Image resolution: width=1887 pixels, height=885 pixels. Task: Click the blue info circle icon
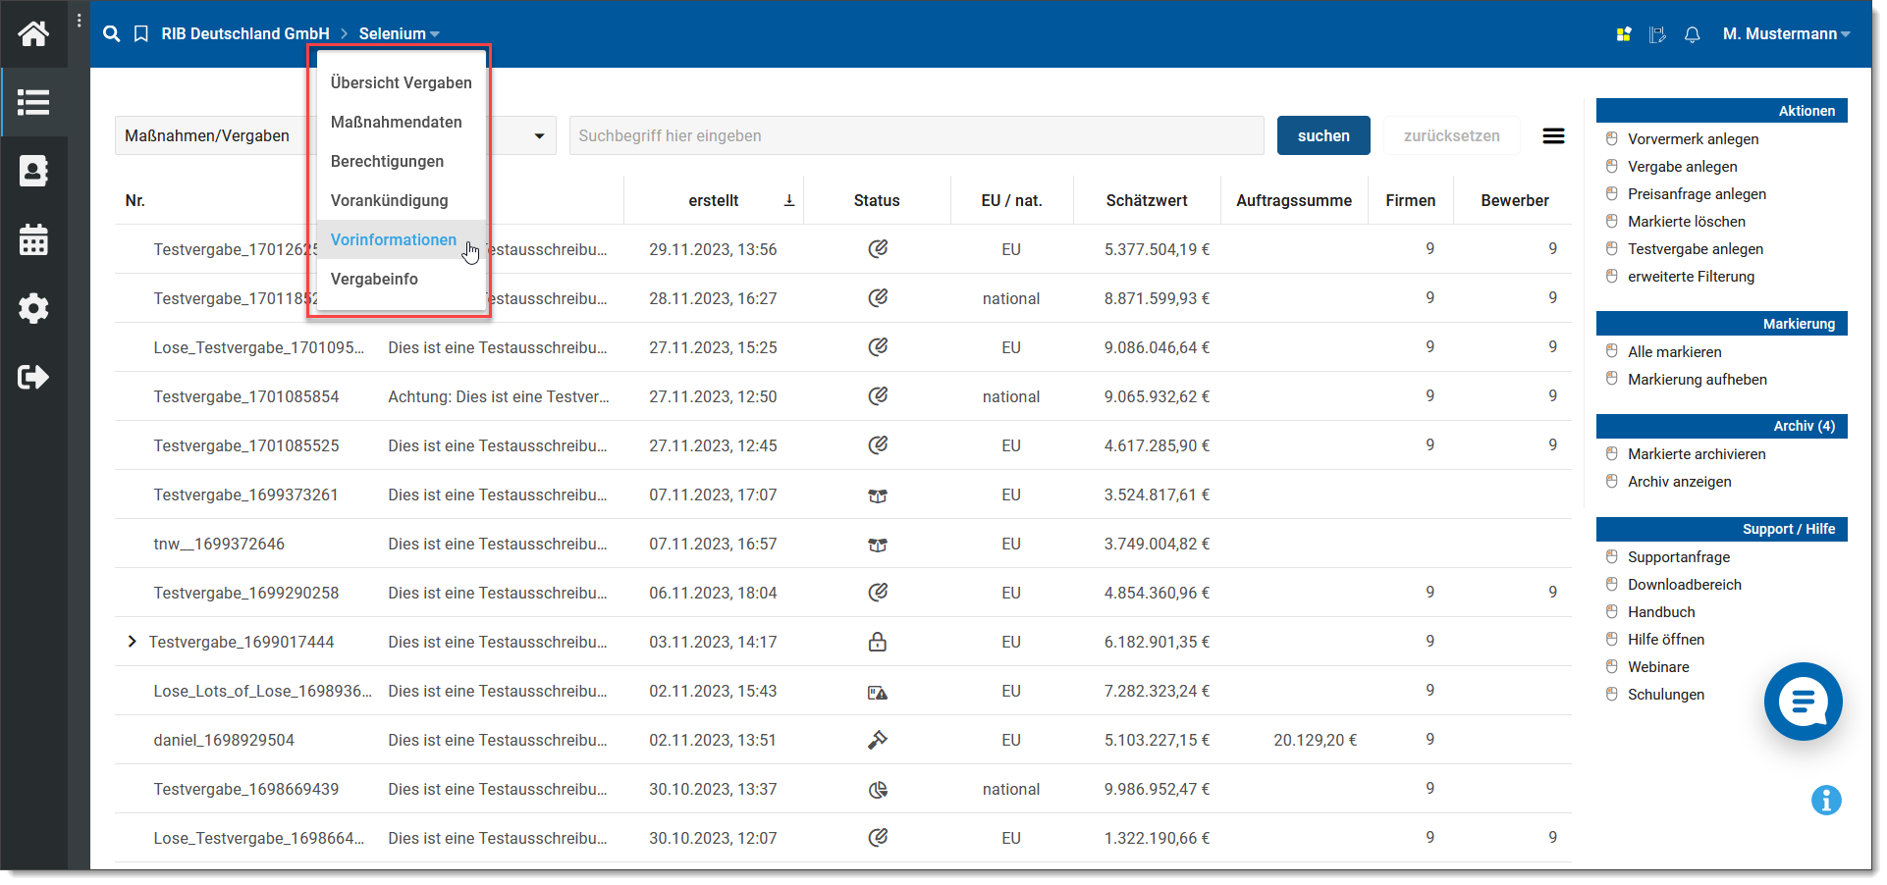click(1826, 801)
